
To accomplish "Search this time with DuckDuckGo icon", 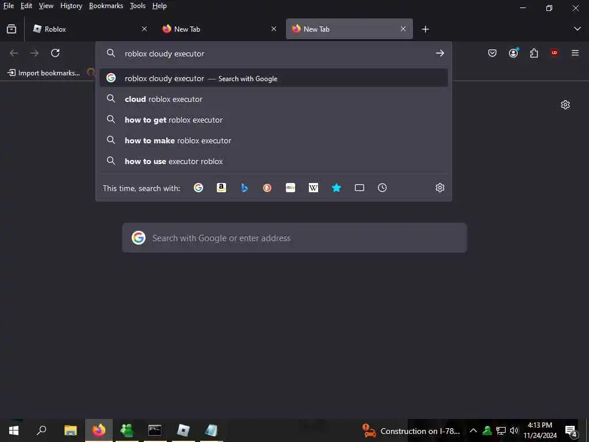I will coord(267,188).
